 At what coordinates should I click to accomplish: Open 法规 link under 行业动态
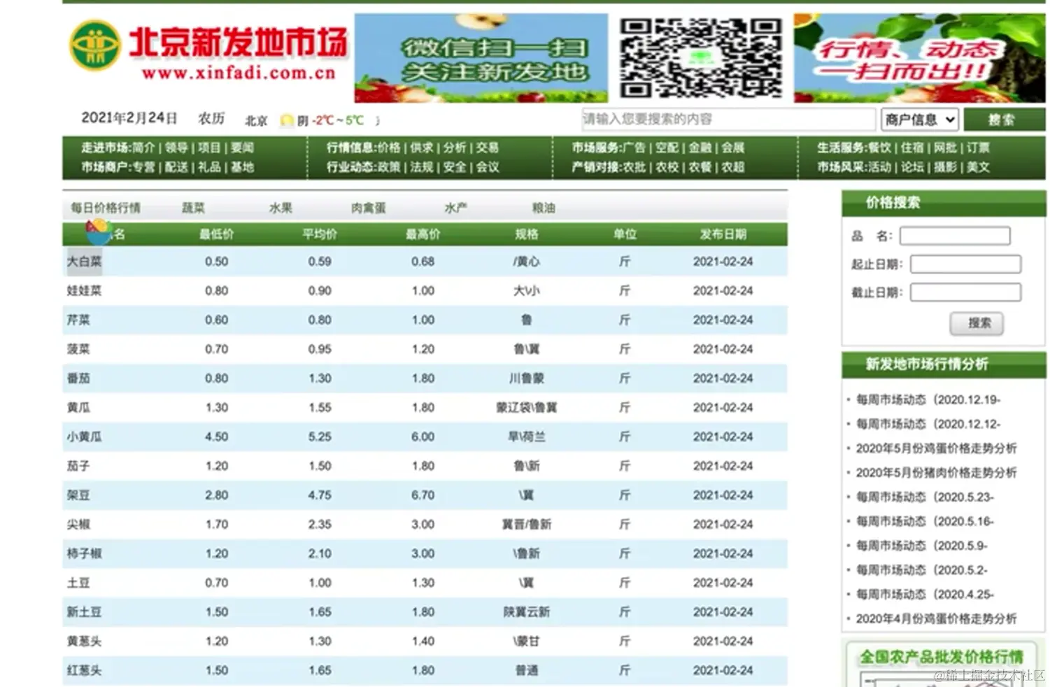tap(422, 167)
